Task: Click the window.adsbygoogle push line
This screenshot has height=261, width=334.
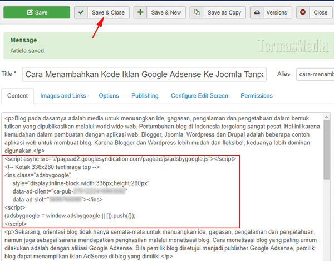Action: [70, 216]
